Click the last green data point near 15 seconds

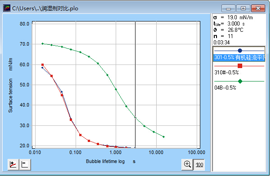click(164, 137)
